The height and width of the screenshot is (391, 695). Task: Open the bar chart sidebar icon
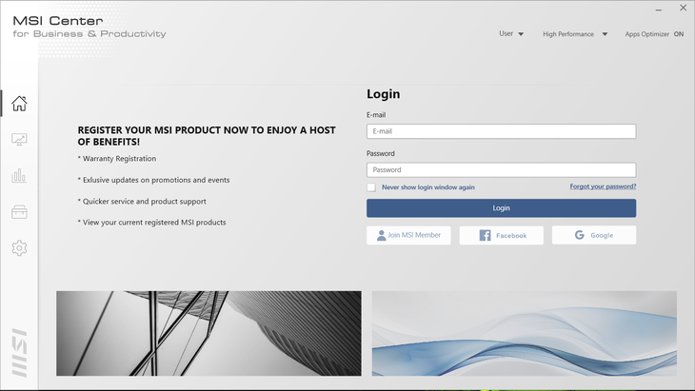19,176
